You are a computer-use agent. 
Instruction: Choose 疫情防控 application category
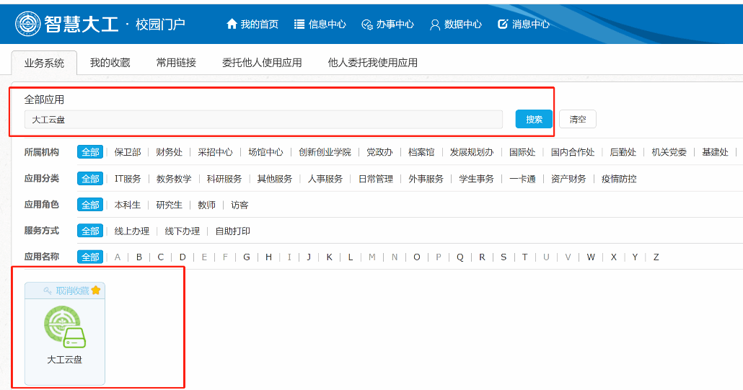click(x=619, y=179)
